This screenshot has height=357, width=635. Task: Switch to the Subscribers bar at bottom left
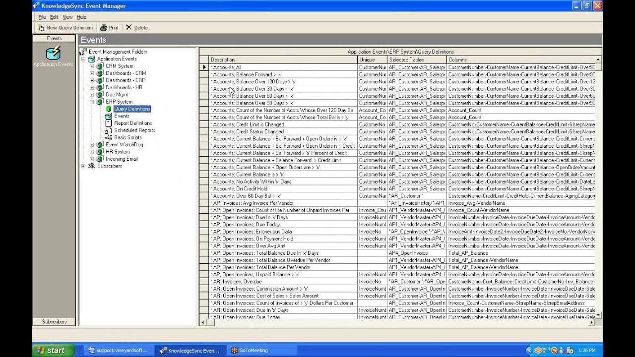click(x=54, y=321)
